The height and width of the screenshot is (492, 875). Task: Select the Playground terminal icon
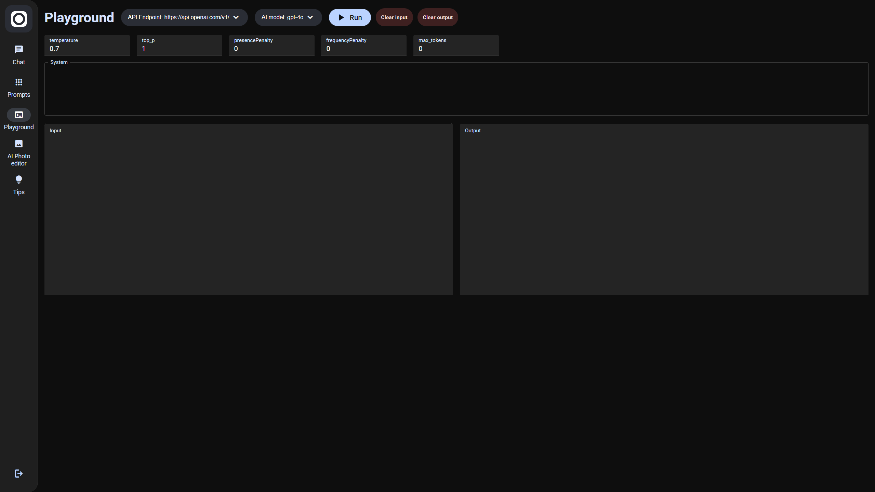pos(19,115)
